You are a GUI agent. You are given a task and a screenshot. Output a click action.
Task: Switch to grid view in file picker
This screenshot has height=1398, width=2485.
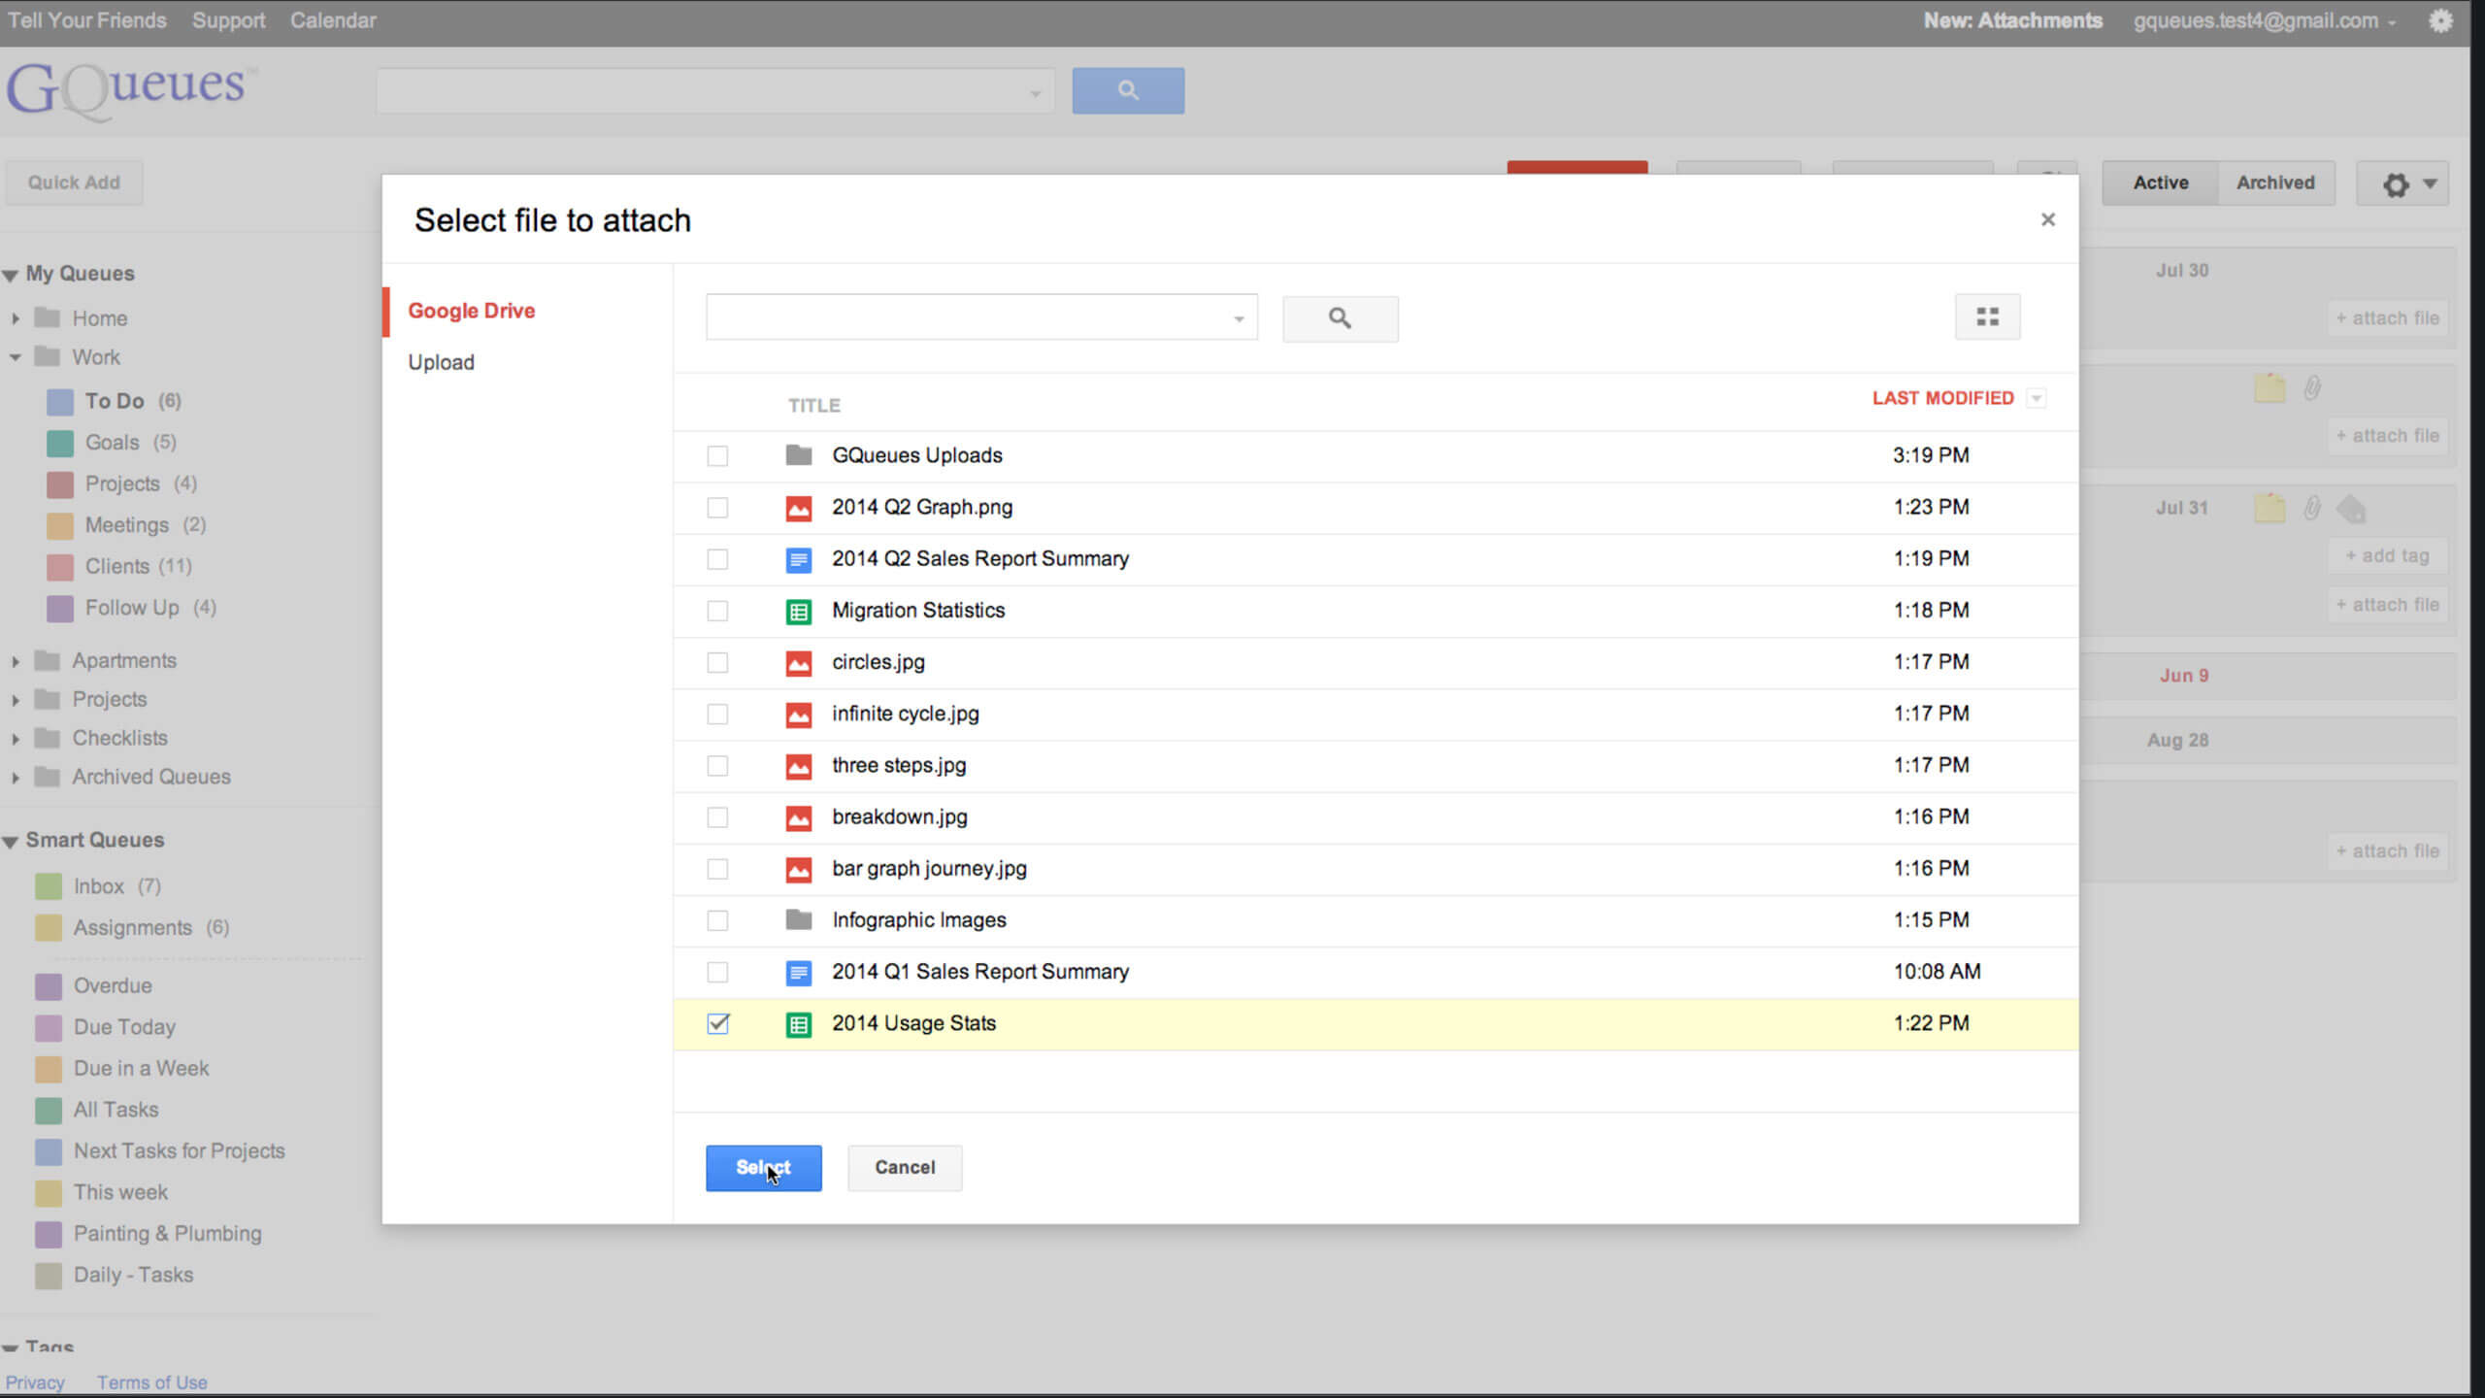pos(1987,316)
